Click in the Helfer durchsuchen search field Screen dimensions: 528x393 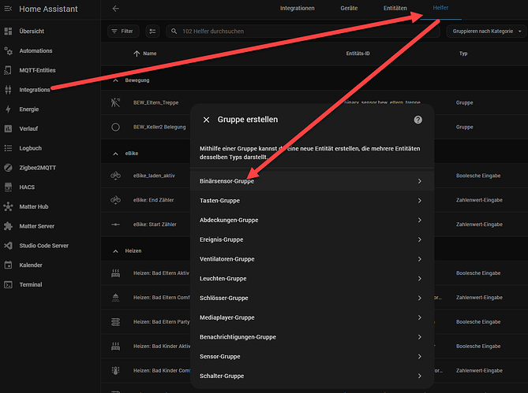click(x=300, y=32)
